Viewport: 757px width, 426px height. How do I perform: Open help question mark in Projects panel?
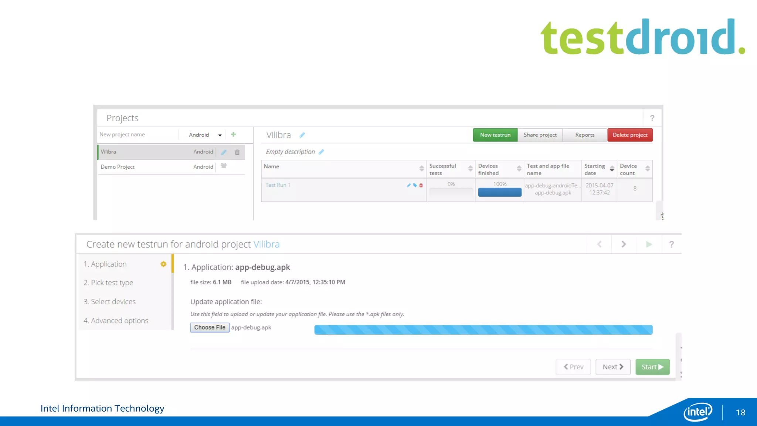click(652, 118)
